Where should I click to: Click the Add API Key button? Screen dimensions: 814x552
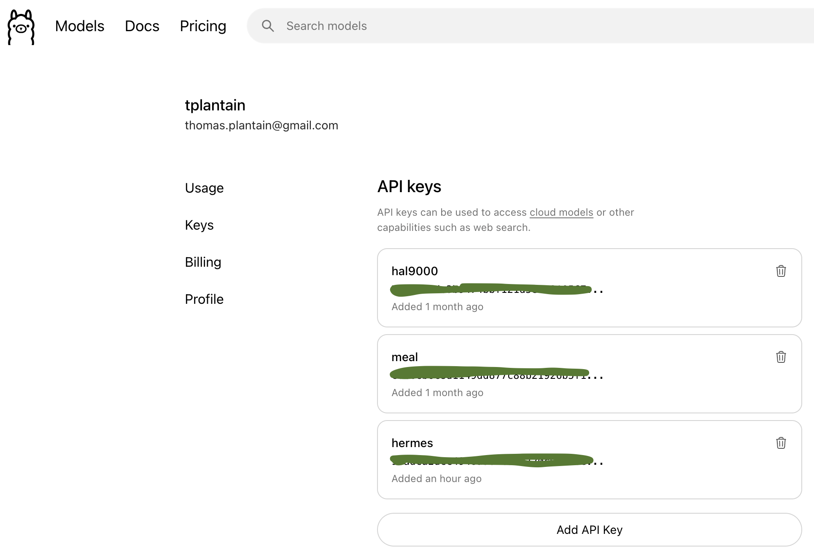pyautogui.click(x=589, y=530)
